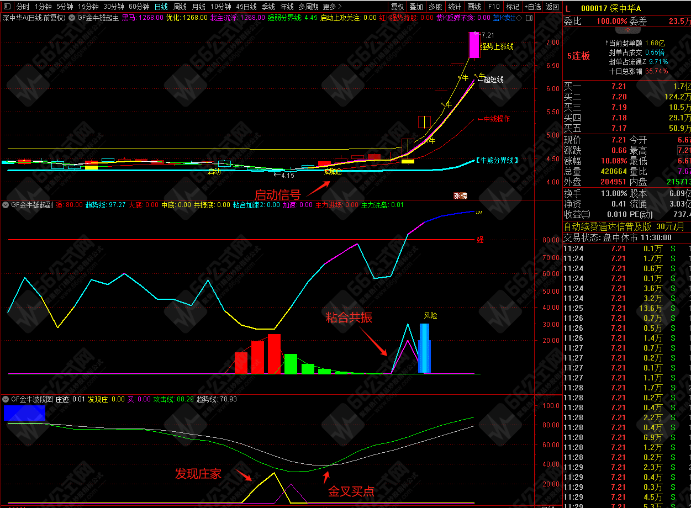Open indicator dropdown beside GF金牛波段图
Image resolution: width=691 pixels, height=508 pixels.
6,399
